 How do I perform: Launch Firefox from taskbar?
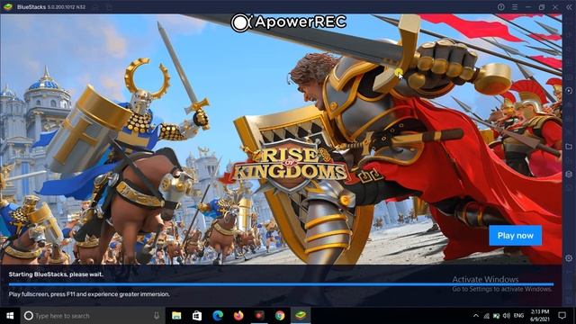238,316
